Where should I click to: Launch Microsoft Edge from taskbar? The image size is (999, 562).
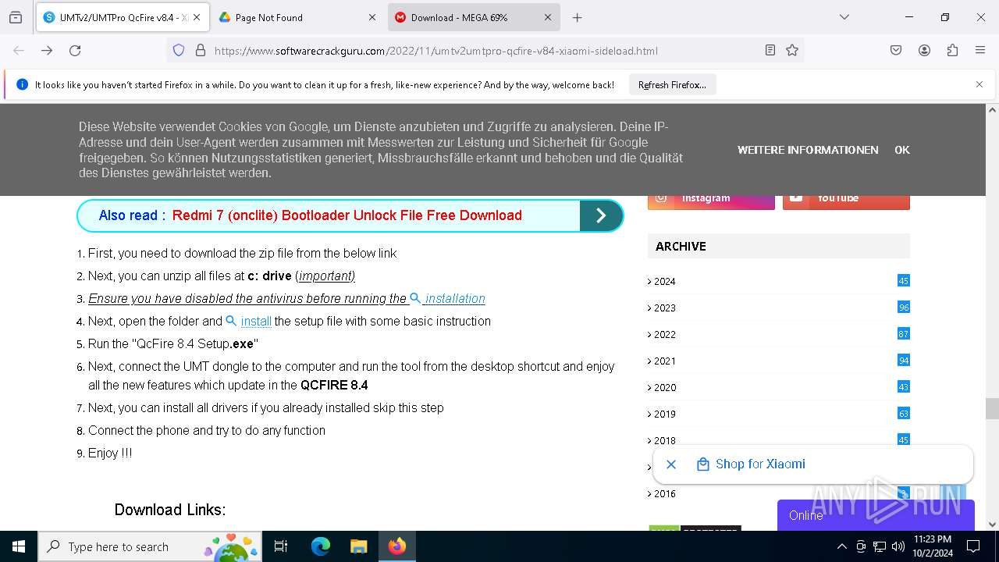click(x=321, y=546)
